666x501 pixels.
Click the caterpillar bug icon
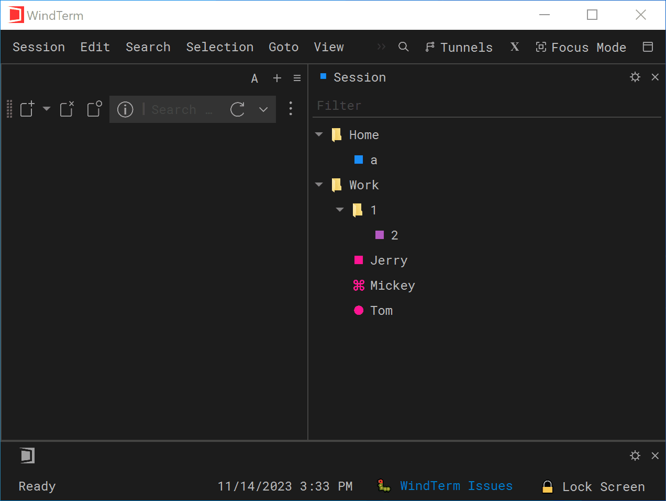coord(384,486)
